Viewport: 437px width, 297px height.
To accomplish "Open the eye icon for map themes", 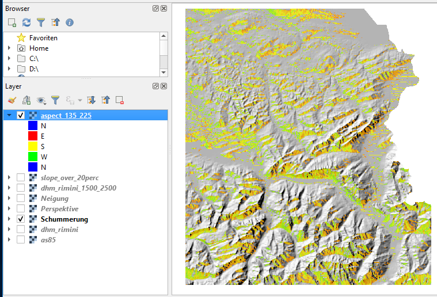I will pyautogui.click(x=41, y=100).
